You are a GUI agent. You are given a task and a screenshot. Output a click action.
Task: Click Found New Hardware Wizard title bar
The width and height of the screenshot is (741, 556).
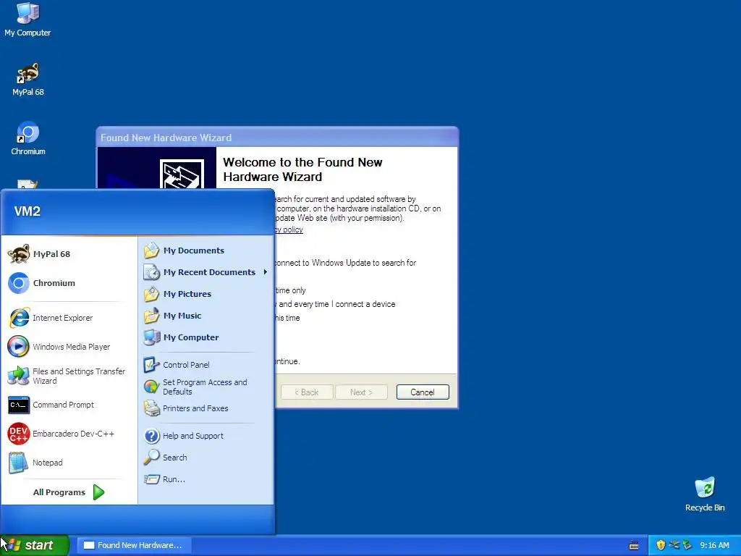tap(277, 138)
